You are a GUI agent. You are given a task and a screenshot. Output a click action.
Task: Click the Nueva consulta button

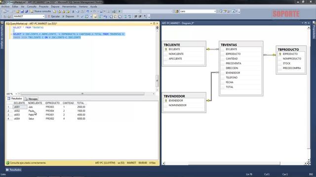coord(40,11)
